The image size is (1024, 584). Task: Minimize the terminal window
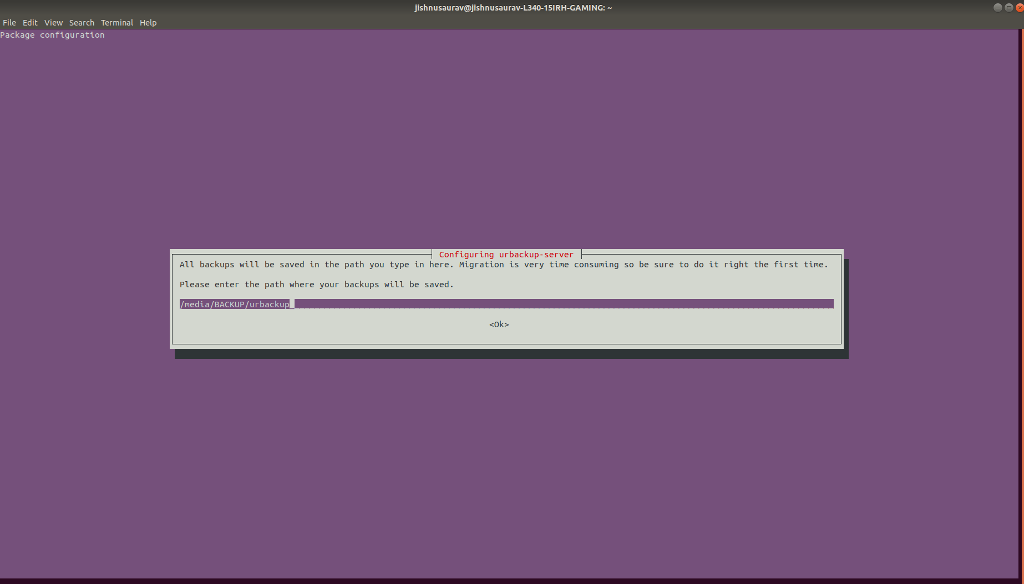pos(997,8)
